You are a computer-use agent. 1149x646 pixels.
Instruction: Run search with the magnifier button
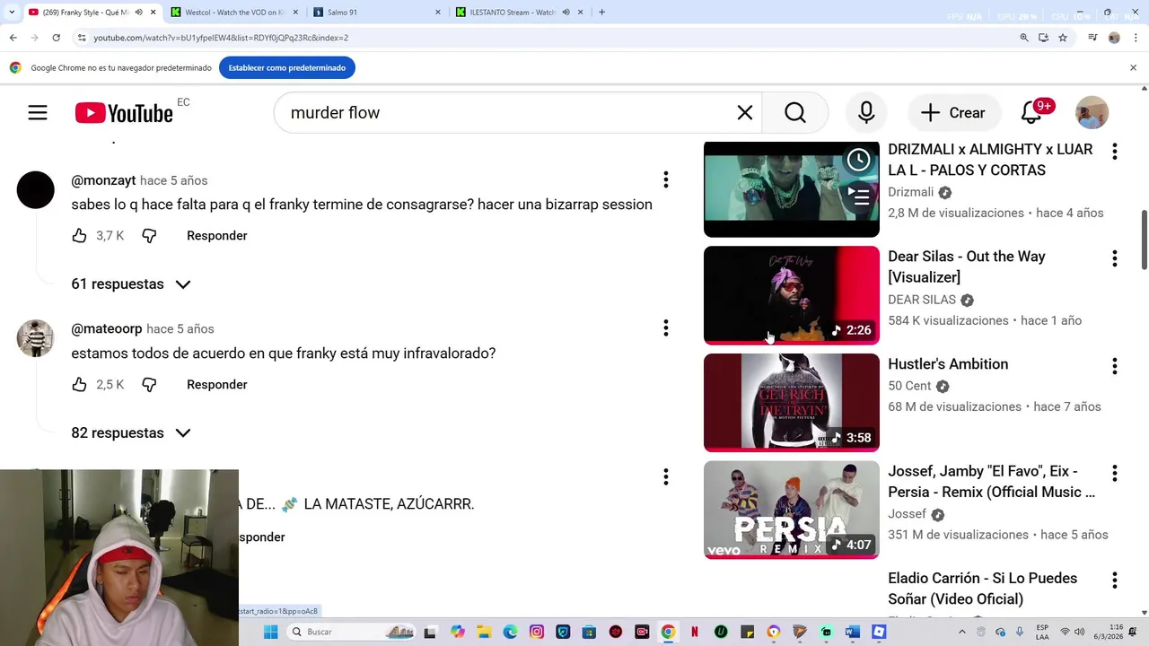click(x=795, y=112)
